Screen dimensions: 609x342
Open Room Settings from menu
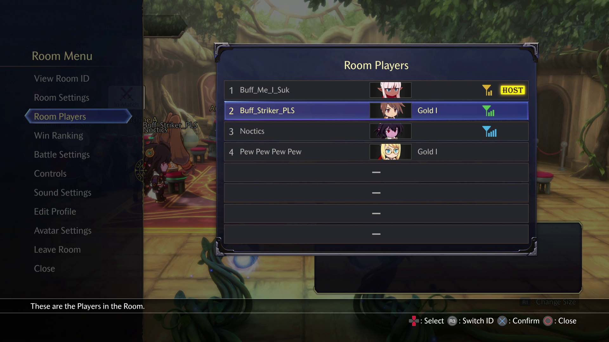[x=62, y=97]
